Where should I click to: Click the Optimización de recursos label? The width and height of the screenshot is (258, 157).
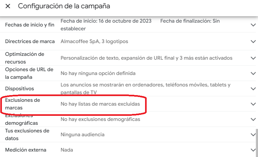pos(24,58)
